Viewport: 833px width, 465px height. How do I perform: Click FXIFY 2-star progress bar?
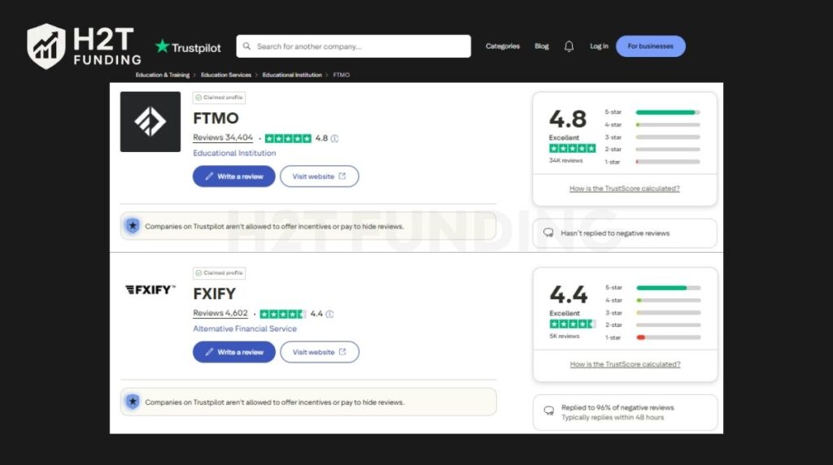click(669, 325)
